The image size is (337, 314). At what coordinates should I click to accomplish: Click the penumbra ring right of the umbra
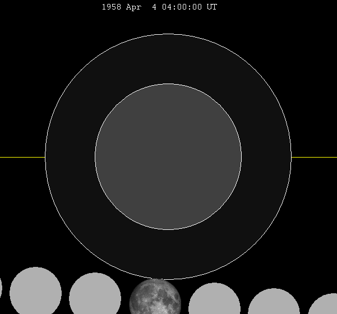coord(266,157)
